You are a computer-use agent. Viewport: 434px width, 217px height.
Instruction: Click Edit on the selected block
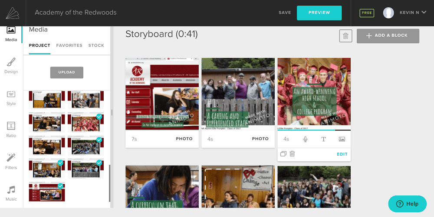point(342,154)
